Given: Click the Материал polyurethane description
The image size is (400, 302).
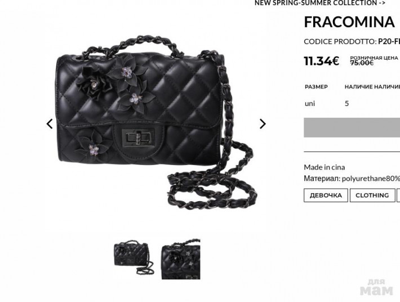Looking at the screenshot, I should [x=352, y=179].
